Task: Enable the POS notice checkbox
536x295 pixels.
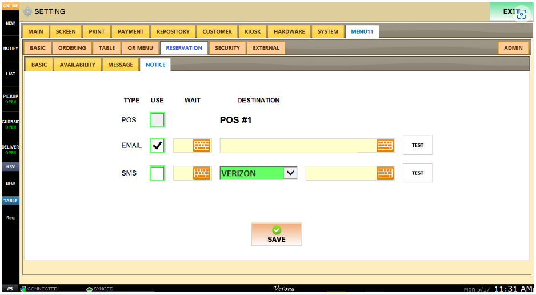Action: click(158, 120)
